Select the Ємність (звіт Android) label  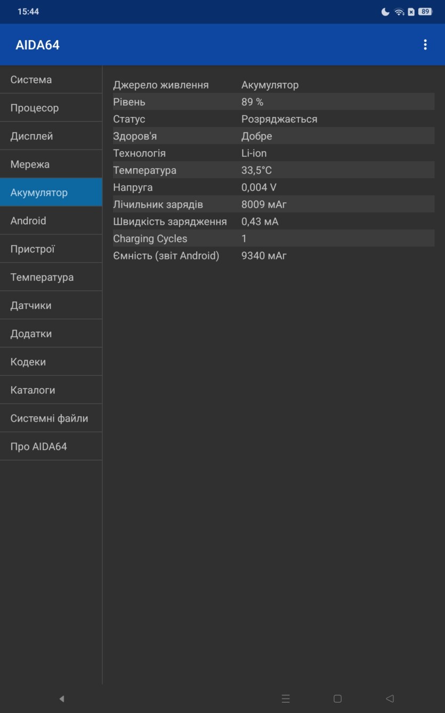(166, 256)
